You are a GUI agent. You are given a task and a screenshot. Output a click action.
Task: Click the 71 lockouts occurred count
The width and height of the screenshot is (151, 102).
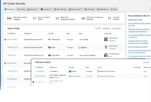(x=109, y=18)
